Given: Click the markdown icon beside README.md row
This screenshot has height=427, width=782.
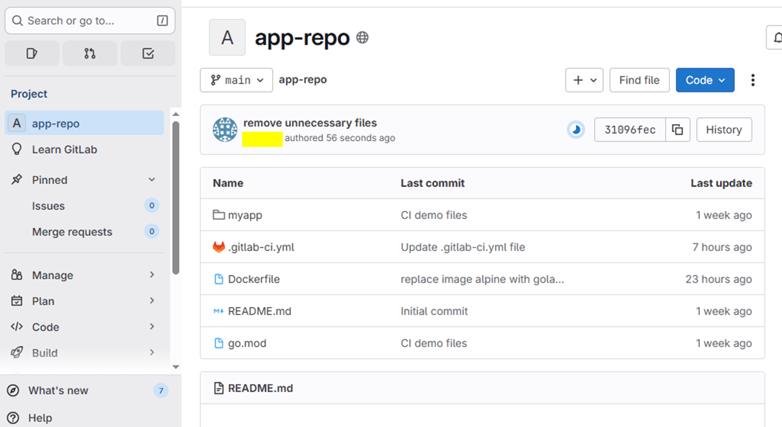Looking at the screenshot, I should [x=219, y=311].
